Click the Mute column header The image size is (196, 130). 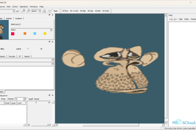point(7,103)
